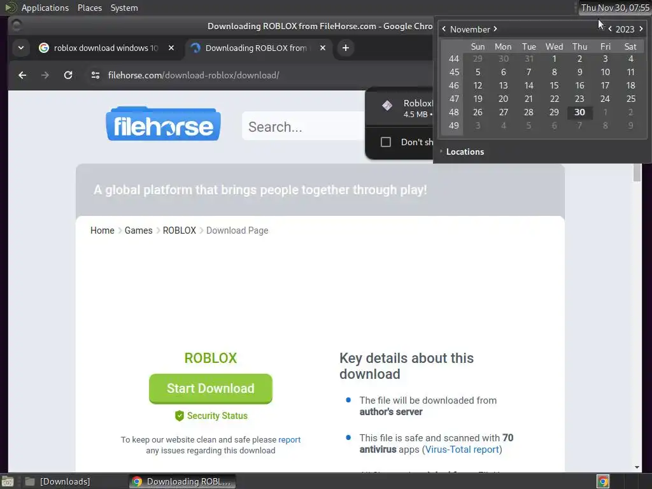Open the System menu
The image size is (652, 489).
coord(124,8)
